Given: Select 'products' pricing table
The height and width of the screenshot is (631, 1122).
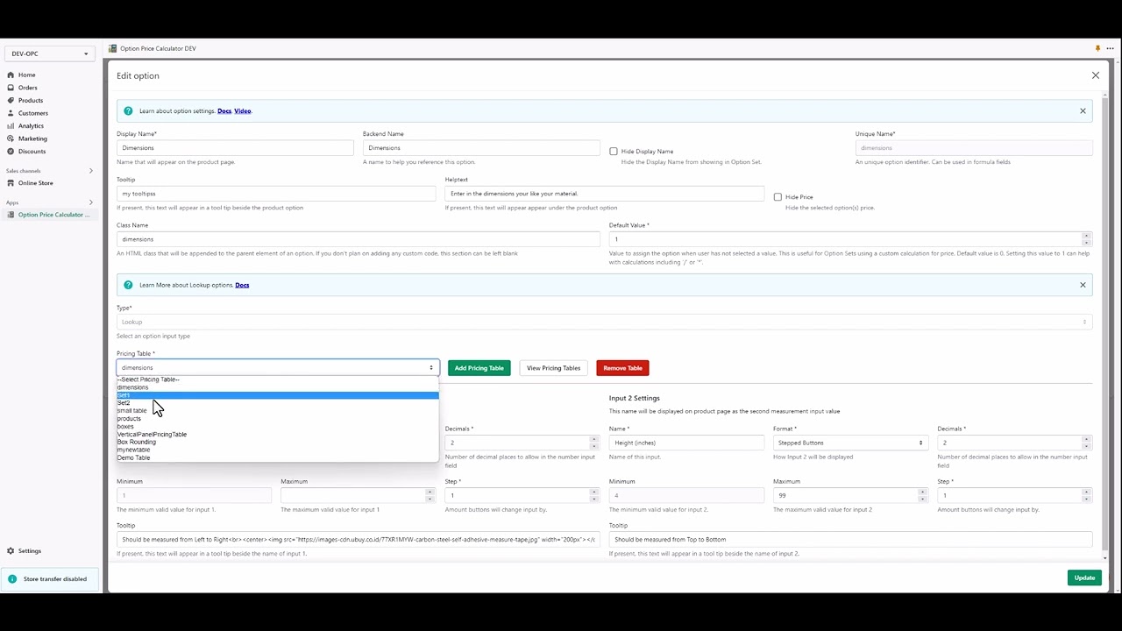Looking at the screenshot, I should click(x=277, y=419).
